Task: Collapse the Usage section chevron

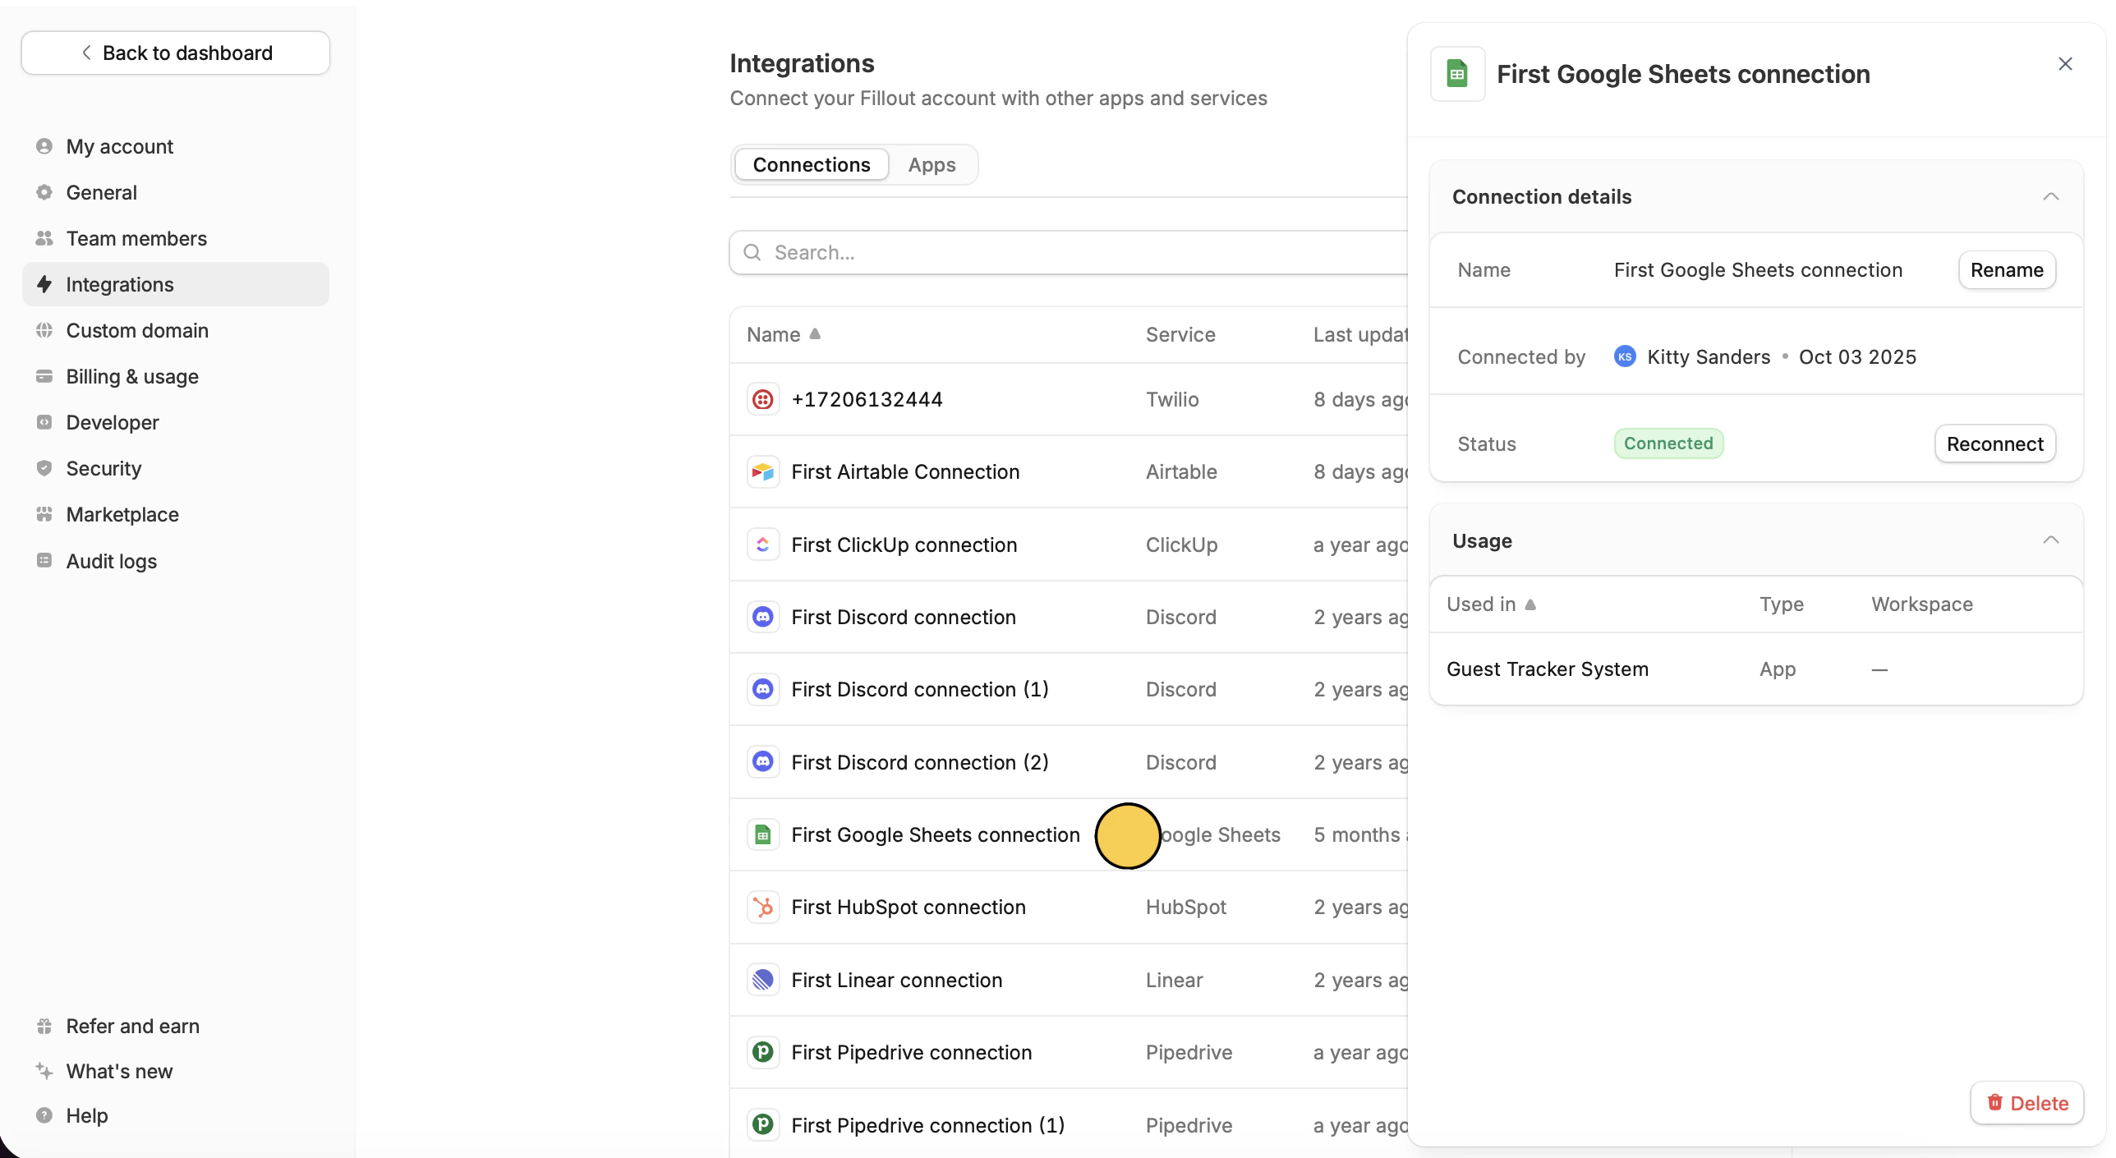Action: pos(2050,540)
